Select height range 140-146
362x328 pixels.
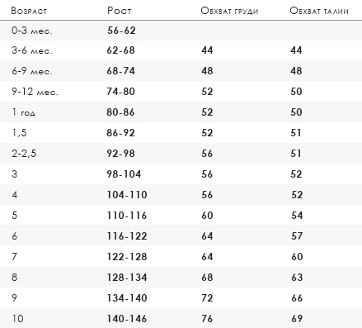pyautogui.click(x=127, y=319)
